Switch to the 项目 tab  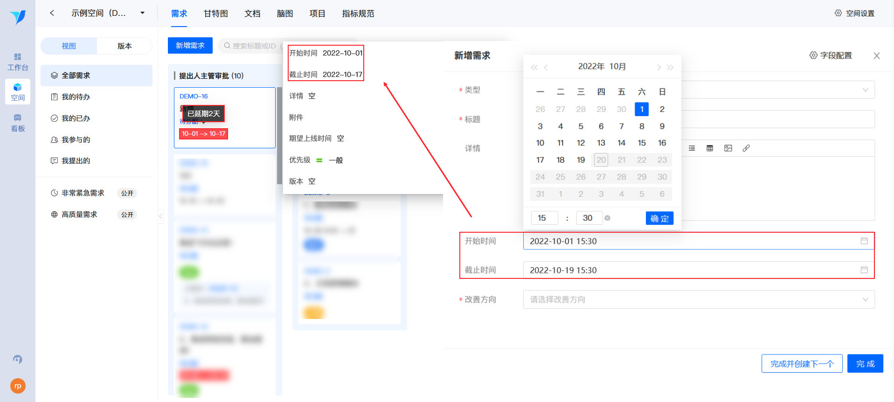318,14
